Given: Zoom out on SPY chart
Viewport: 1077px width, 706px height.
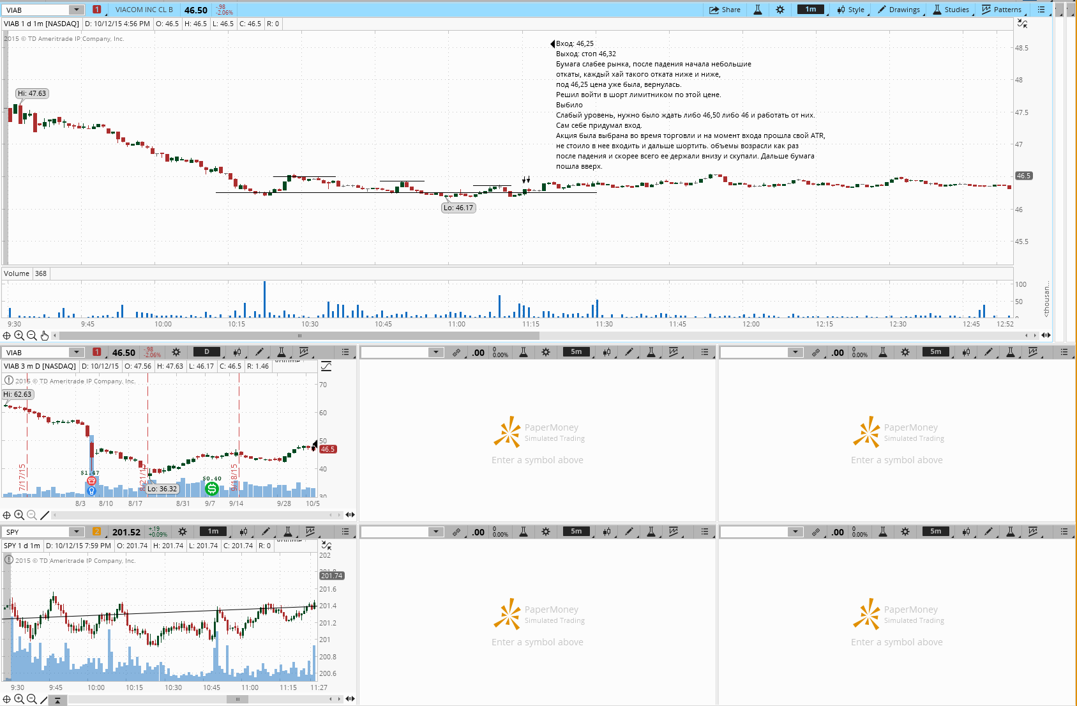Looking at the screenshot, I should (31, 700).
